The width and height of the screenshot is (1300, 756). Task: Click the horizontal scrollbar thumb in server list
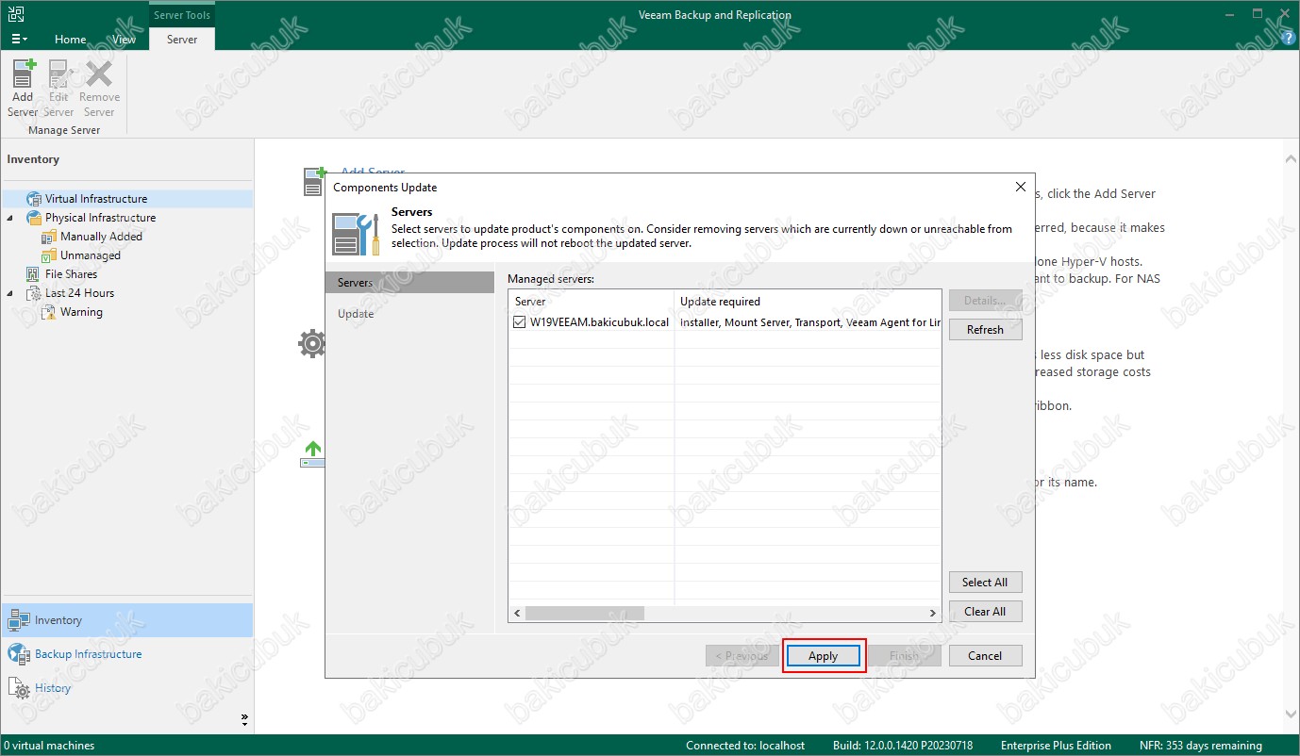585,613
